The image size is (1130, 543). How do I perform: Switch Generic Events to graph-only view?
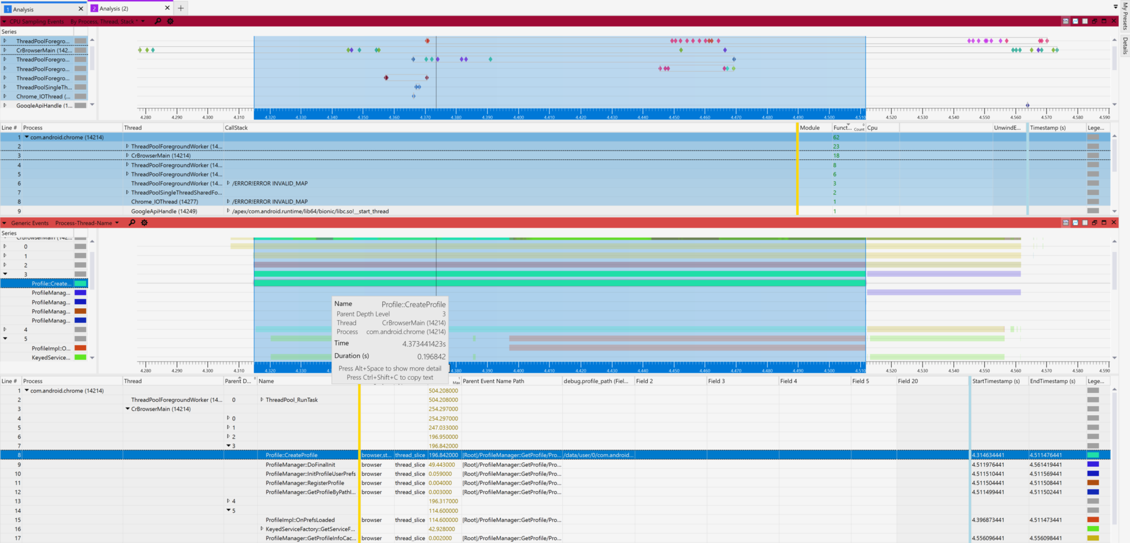[x=1075, y=223]
